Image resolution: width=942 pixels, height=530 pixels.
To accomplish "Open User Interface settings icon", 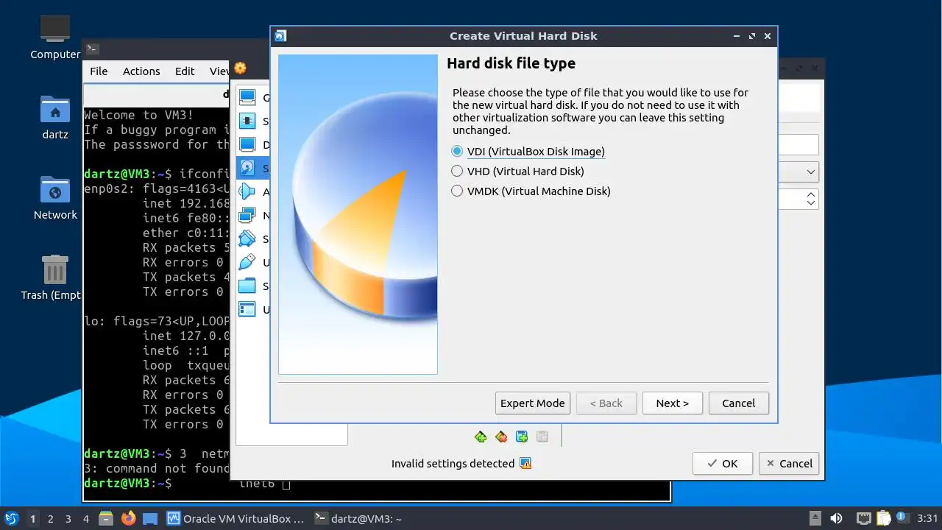I will pyautogui.click(x=247, y=310).
